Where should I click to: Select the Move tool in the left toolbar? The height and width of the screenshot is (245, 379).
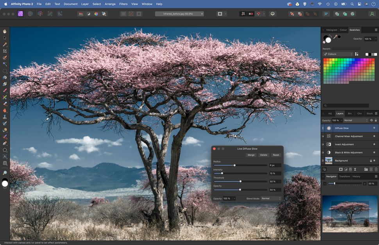(x=5, y=38)
